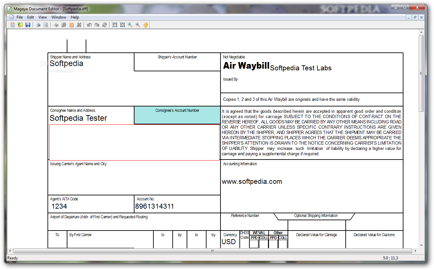This screenshot has width=434, height=270.
Task: Open the File menu
Action: 20,17
